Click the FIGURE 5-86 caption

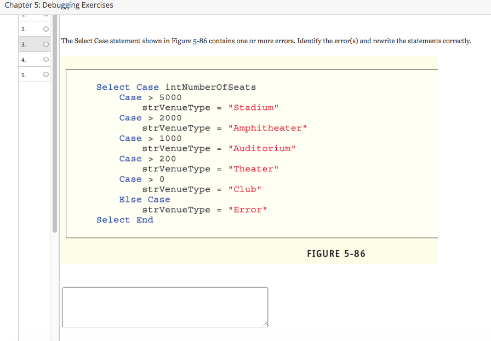pos(336,253)
